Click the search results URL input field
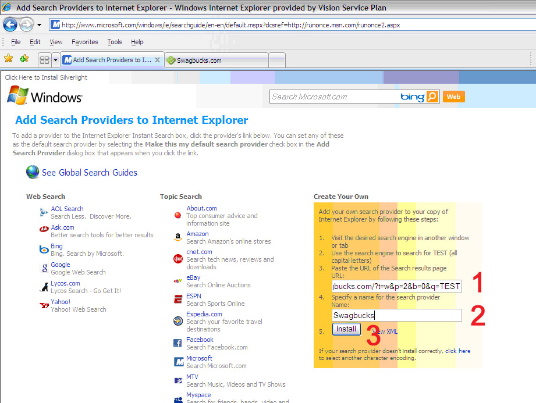 pyautogui.click(x=397, y=286)
